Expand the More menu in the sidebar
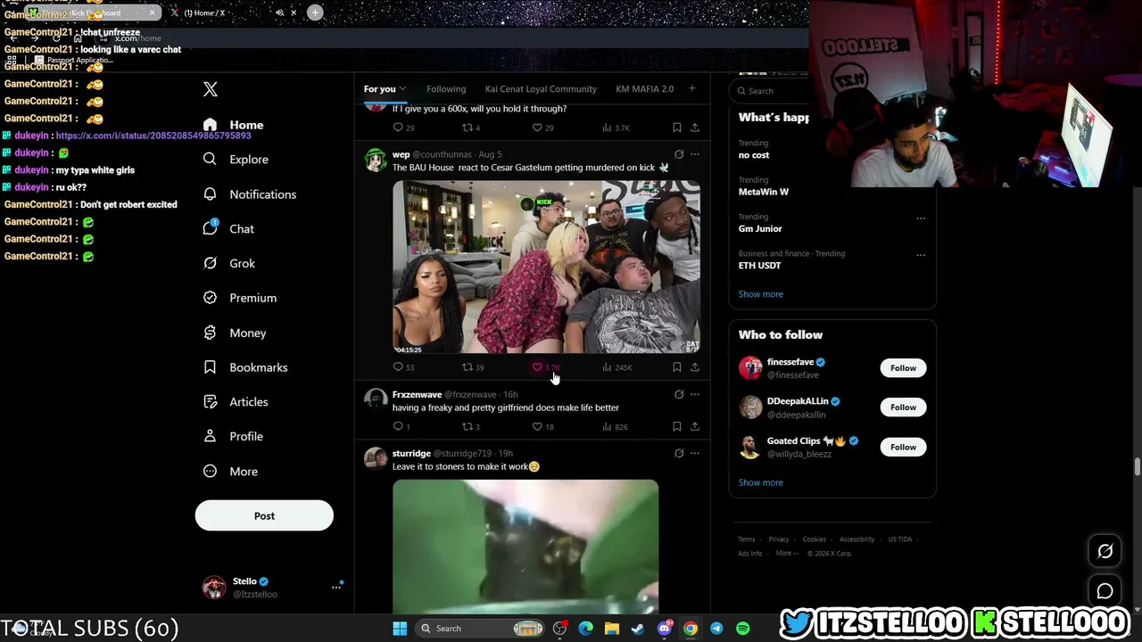The height and width of the screenshot is (642, 1142). point(231,472)
